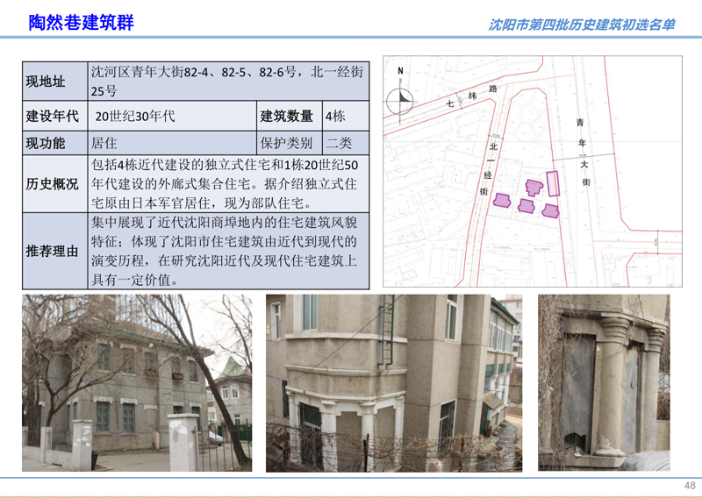Select the 保护类别 label cell
The image size is (702, 498).
(289, 142)
